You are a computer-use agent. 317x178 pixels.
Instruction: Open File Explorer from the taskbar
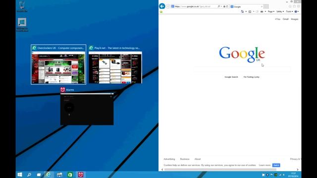59,175
